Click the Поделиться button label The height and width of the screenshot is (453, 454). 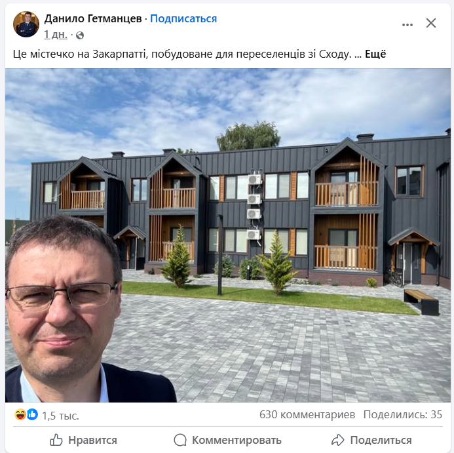point(381,440)
